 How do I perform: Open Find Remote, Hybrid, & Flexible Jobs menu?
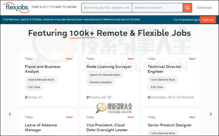tap(25, 19)
